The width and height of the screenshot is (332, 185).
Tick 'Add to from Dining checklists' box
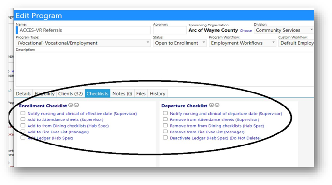click(x=23, y=125)
